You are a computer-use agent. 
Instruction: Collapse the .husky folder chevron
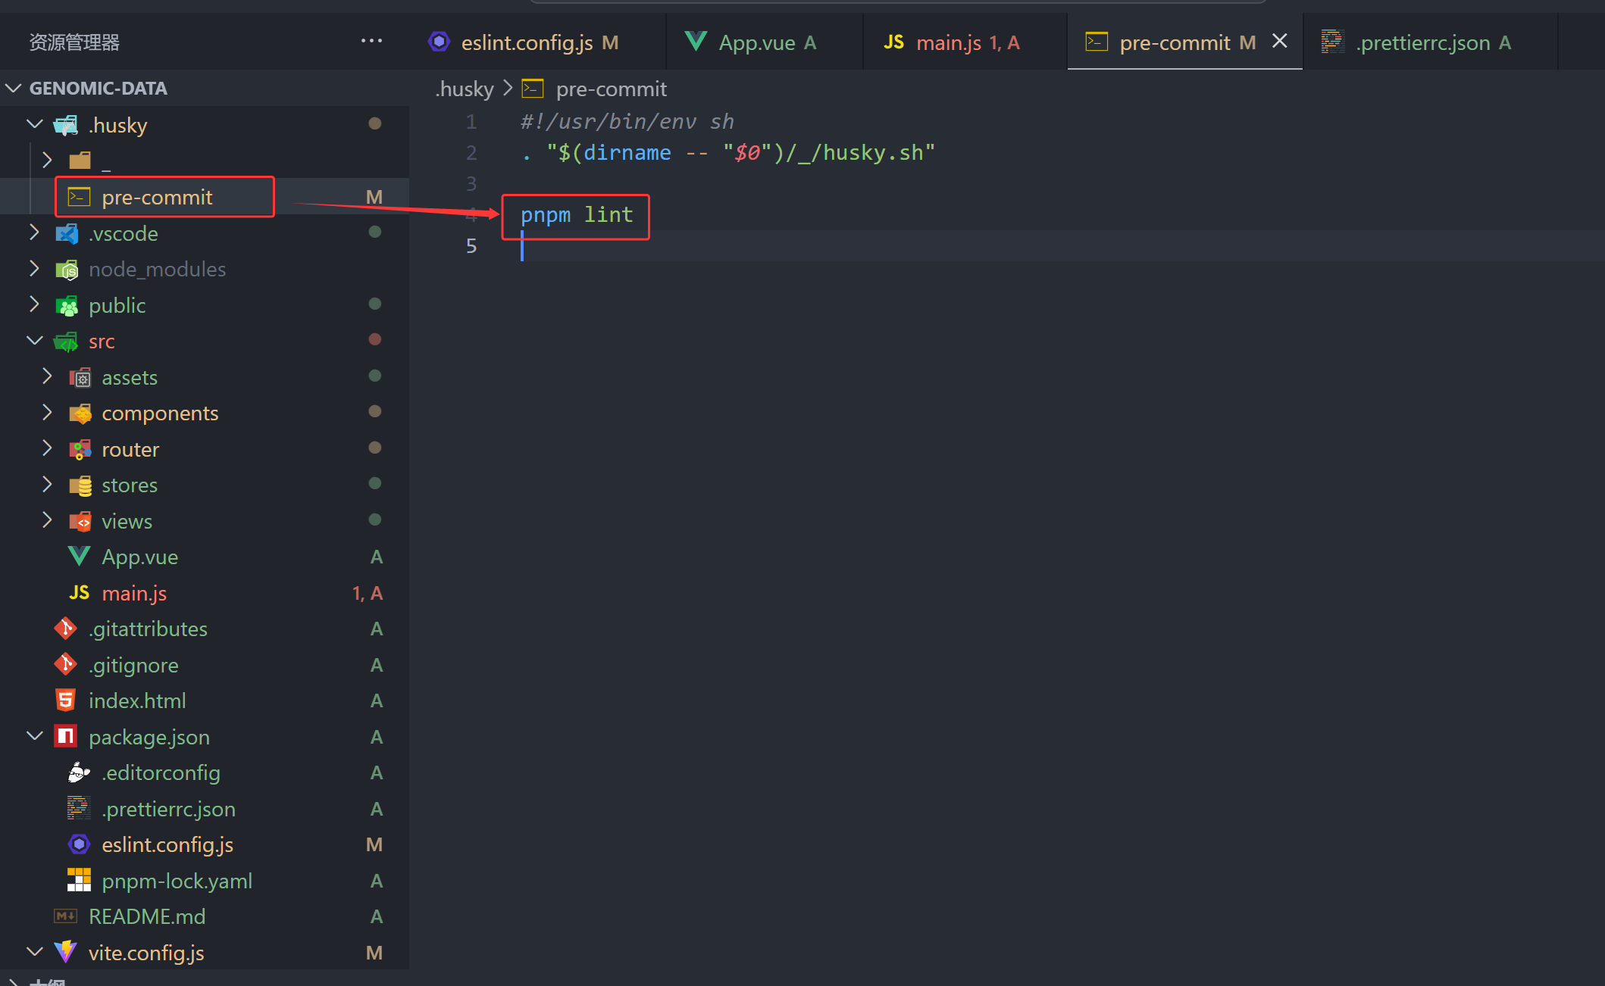(35, 124)
